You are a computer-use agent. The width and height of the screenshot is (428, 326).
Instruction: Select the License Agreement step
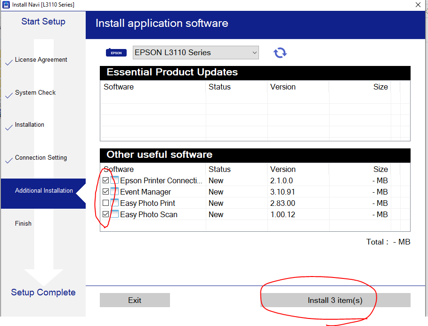pos(41,60)
